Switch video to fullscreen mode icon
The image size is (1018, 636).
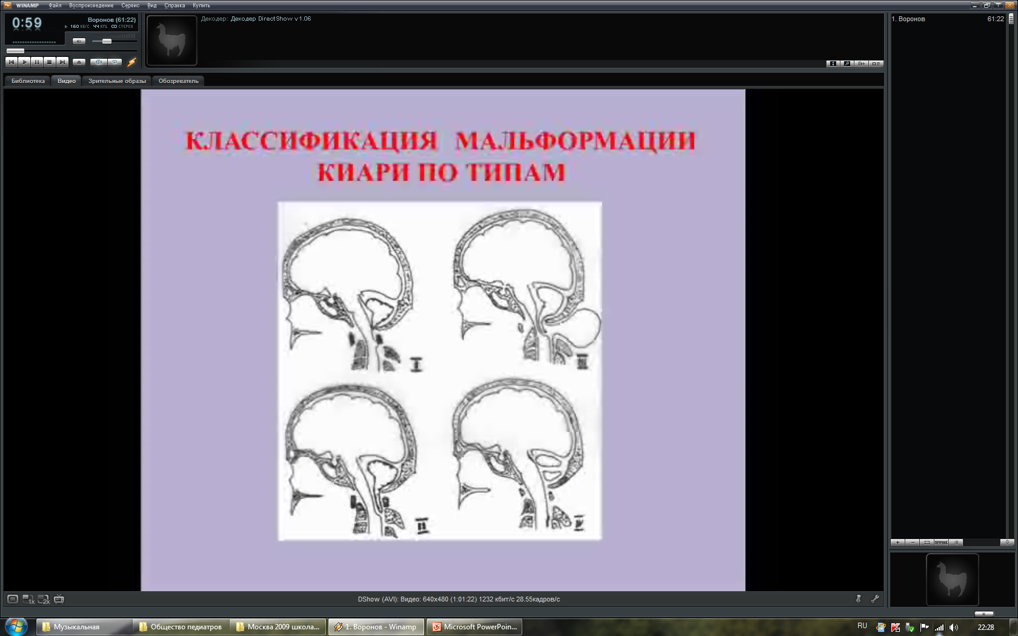(13, 599)
